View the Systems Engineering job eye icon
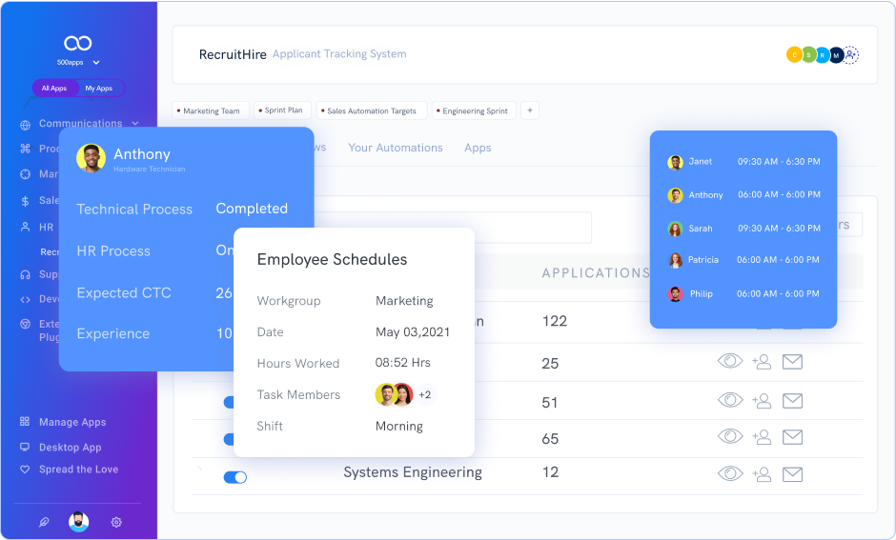 tap(730, 473)
